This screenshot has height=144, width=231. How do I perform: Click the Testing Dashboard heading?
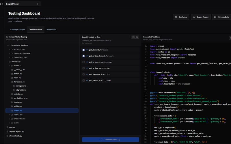click(x=24, y=13)
